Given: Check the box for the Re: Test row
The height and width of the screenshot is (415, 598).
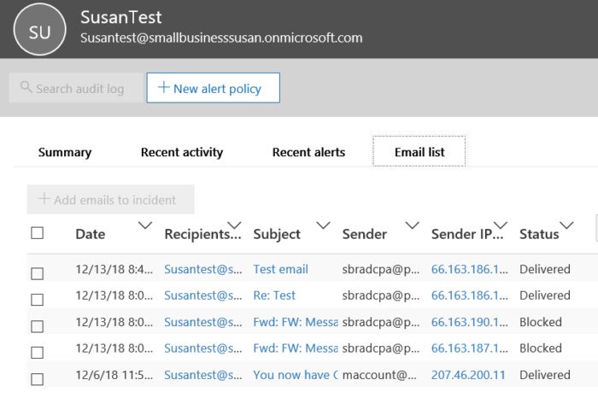Looking at the screenshot, I should tap(37, 300).
